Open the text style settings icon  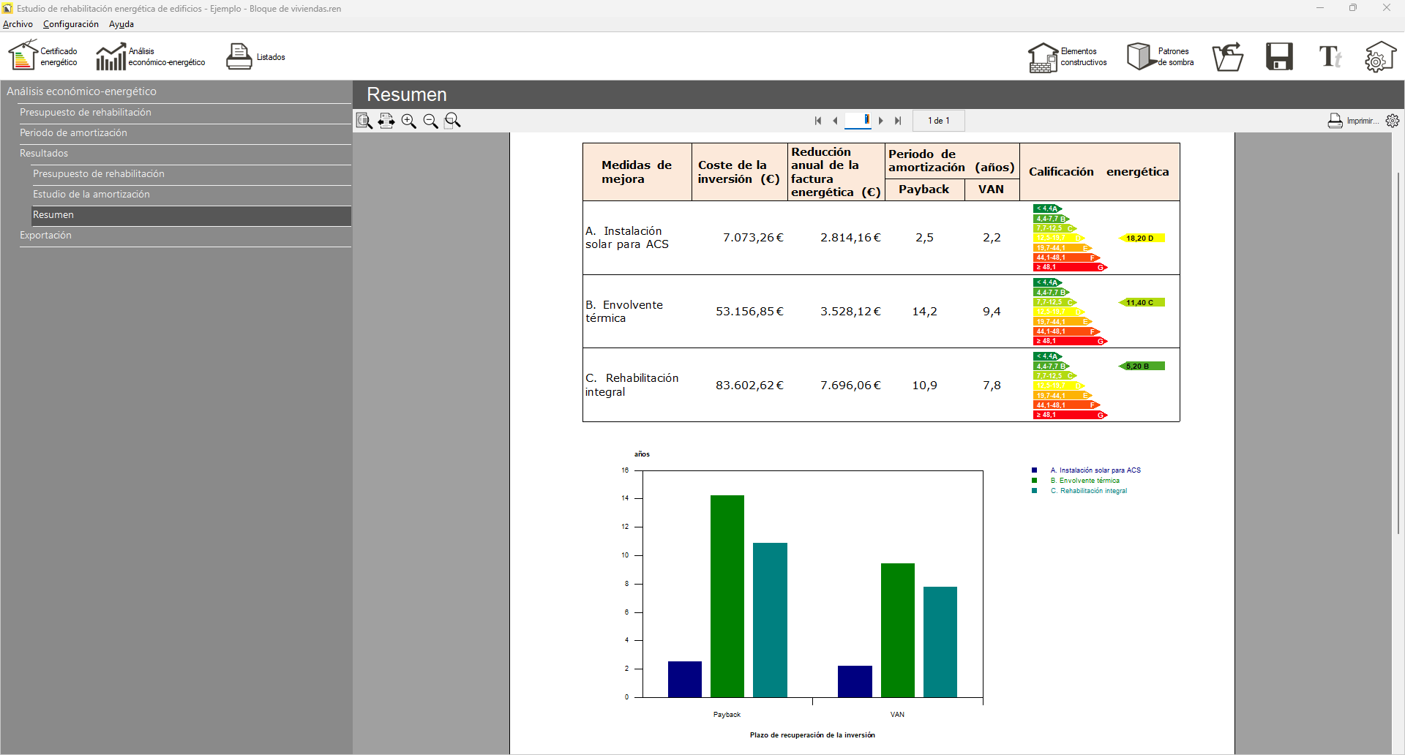click(1330, 56)
